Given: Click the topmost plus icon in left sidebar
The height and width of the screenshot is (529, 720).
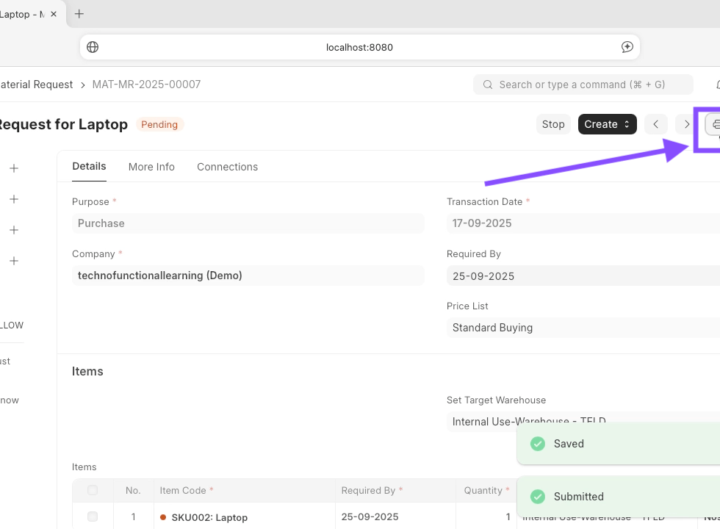Looking at the screenshot, I should [x=14, y=168].
